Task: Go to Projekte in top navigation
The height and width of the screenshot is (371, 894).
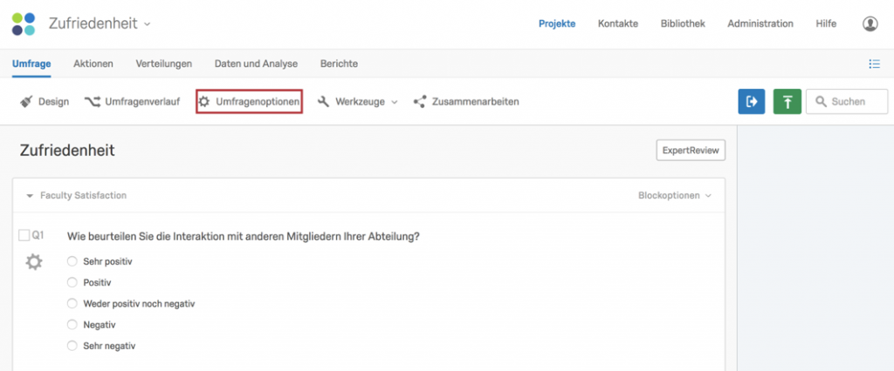Action: tap(557, 24)
